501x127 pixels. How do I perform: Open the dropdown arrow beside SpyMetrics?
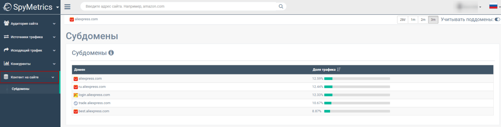[58, 7]
